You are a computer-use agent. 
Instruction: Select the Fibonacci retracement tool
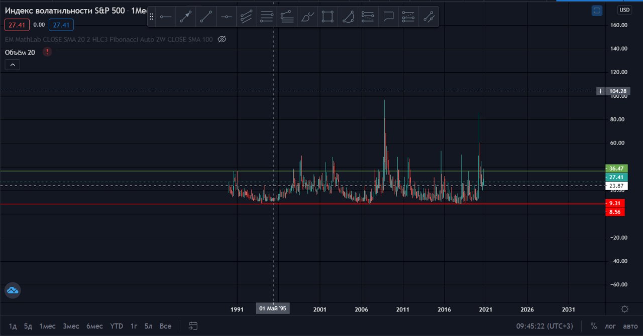point(267,17)
